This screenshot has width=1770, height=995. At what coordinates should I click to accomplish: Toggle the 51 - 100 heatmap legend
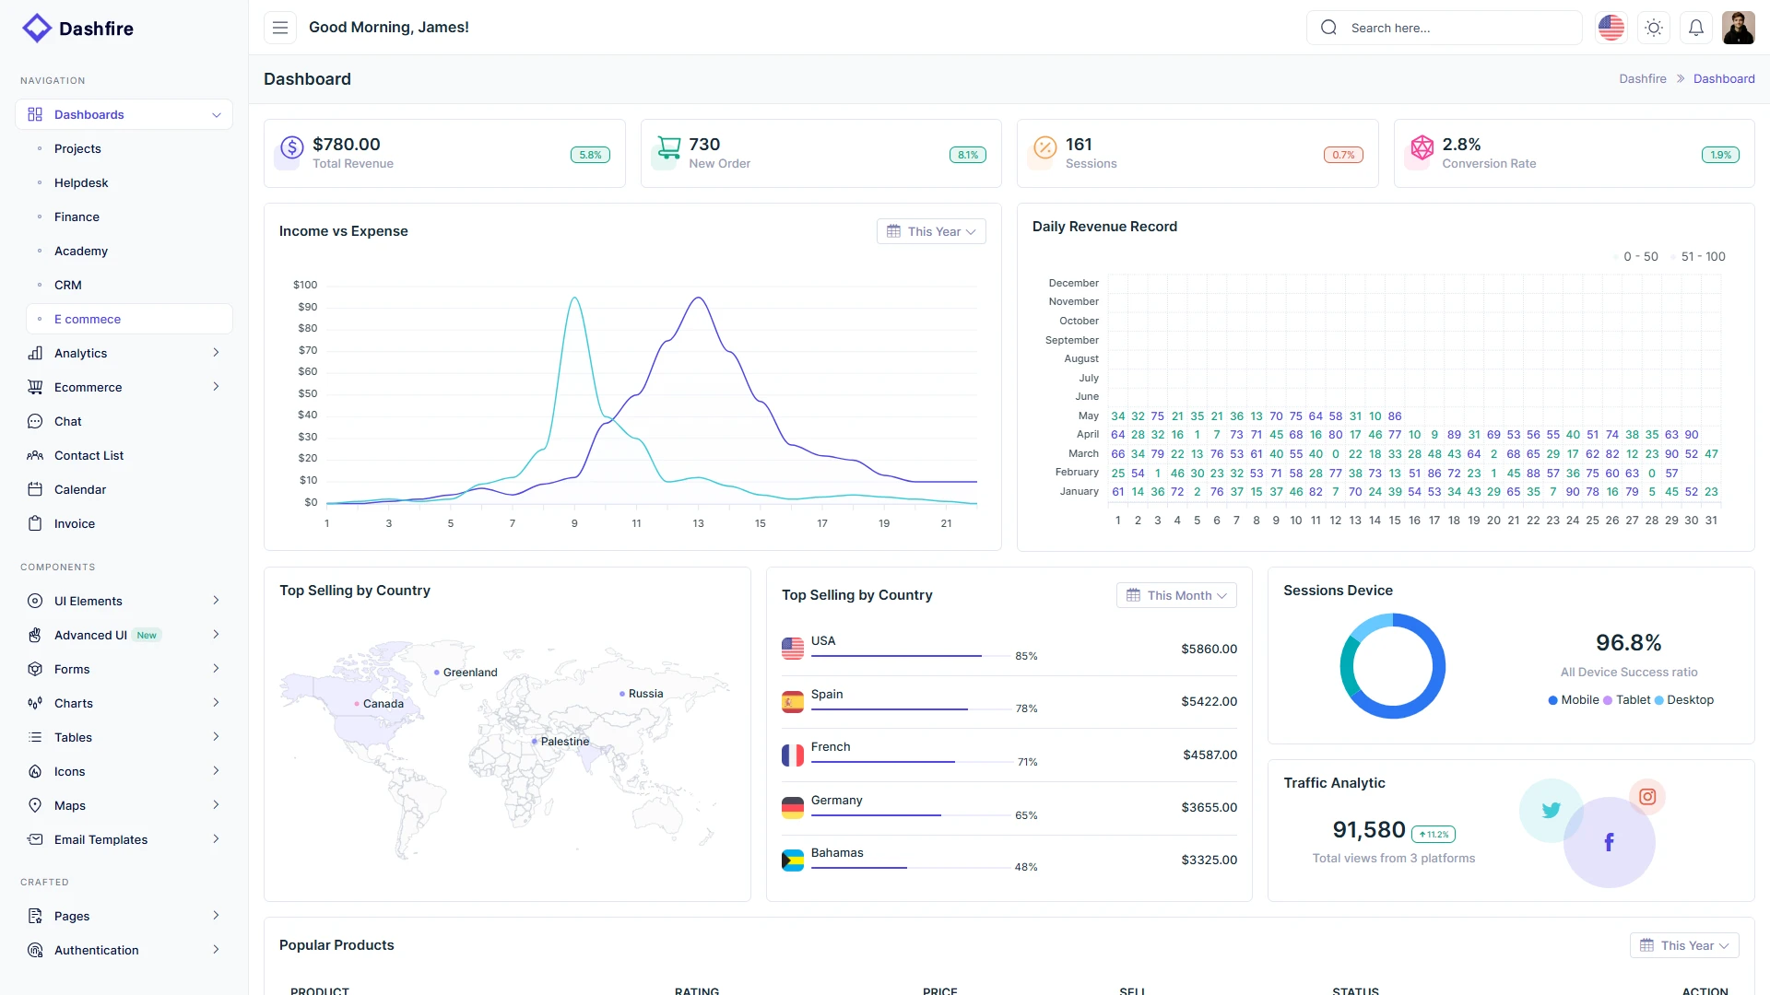click(x=1697, y=257)
